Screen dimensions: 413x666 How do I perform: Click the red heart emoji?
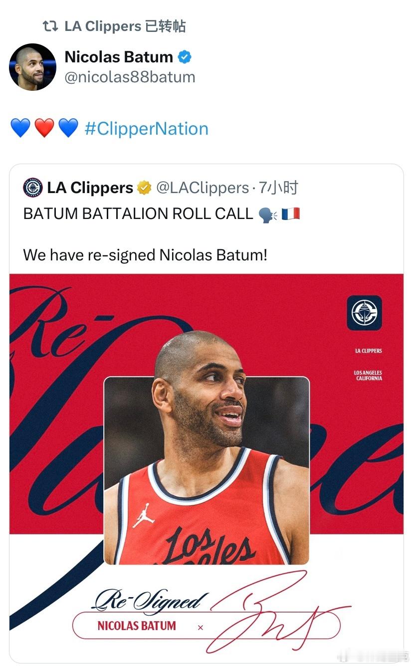coord(44,129)
